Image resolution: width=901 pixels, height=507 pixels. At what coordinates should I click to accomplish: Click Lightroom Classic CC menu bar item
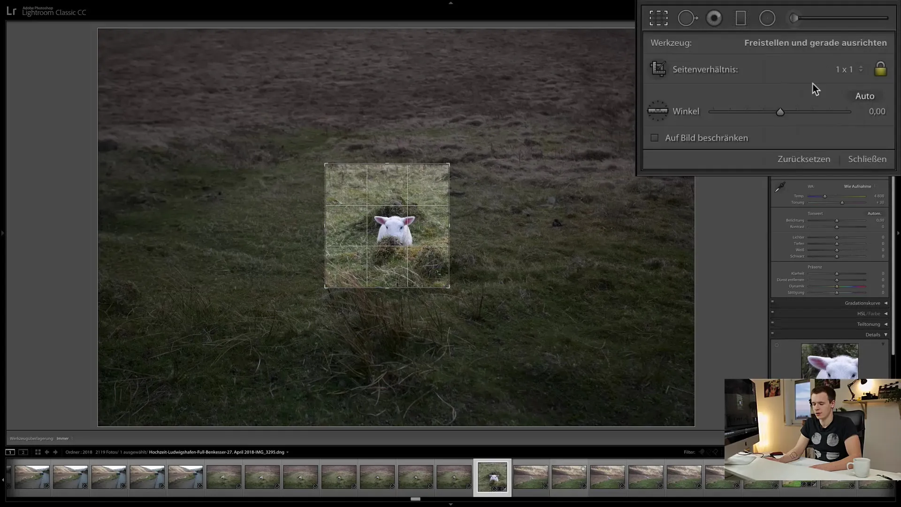[54, 12]
